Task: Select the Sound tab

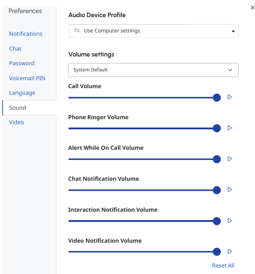Action: tap(29, 108)
